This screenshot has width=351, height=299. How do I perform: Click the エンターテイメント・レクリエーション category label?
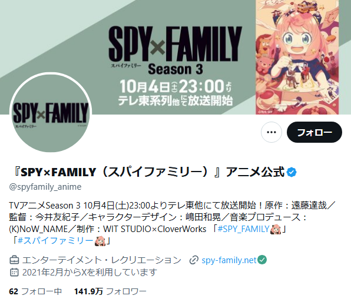point(102,260)
